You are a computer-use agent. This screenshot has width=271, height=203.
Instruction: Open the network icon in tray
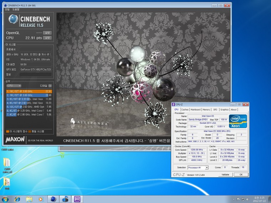pos(243,199)
